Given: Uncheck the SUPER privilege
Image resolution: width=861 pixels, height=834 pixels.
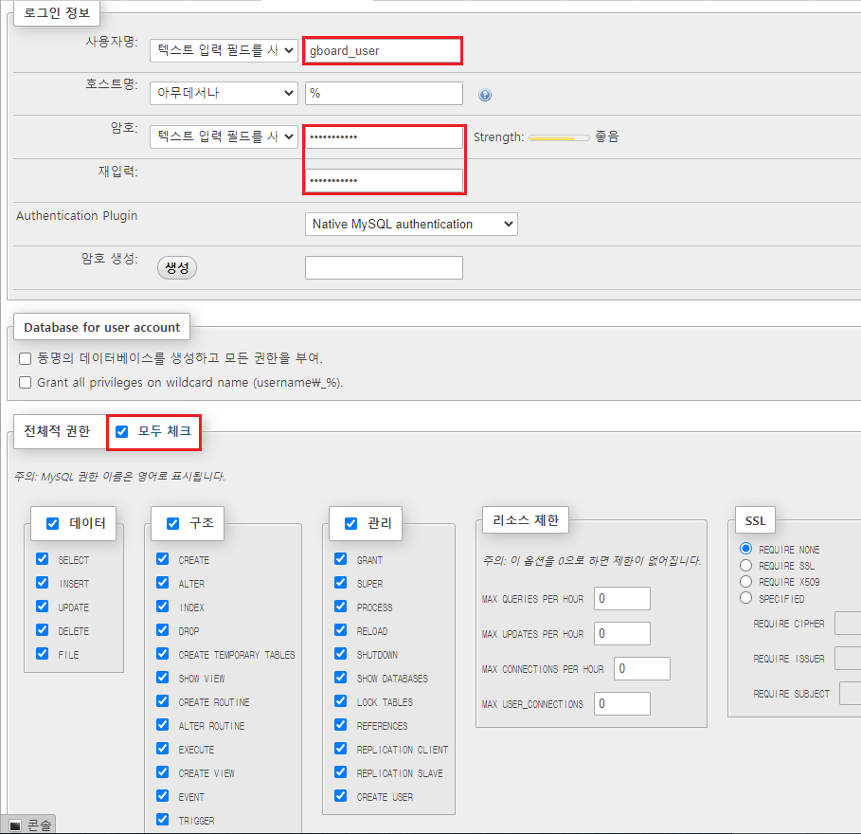Looking at the screenshot, I should coord(340,582).
